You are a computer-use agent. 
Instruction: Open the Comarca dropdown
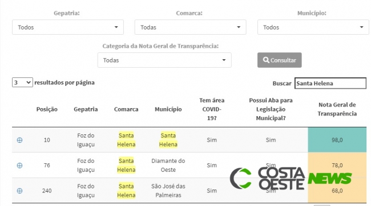coord(191,27)
